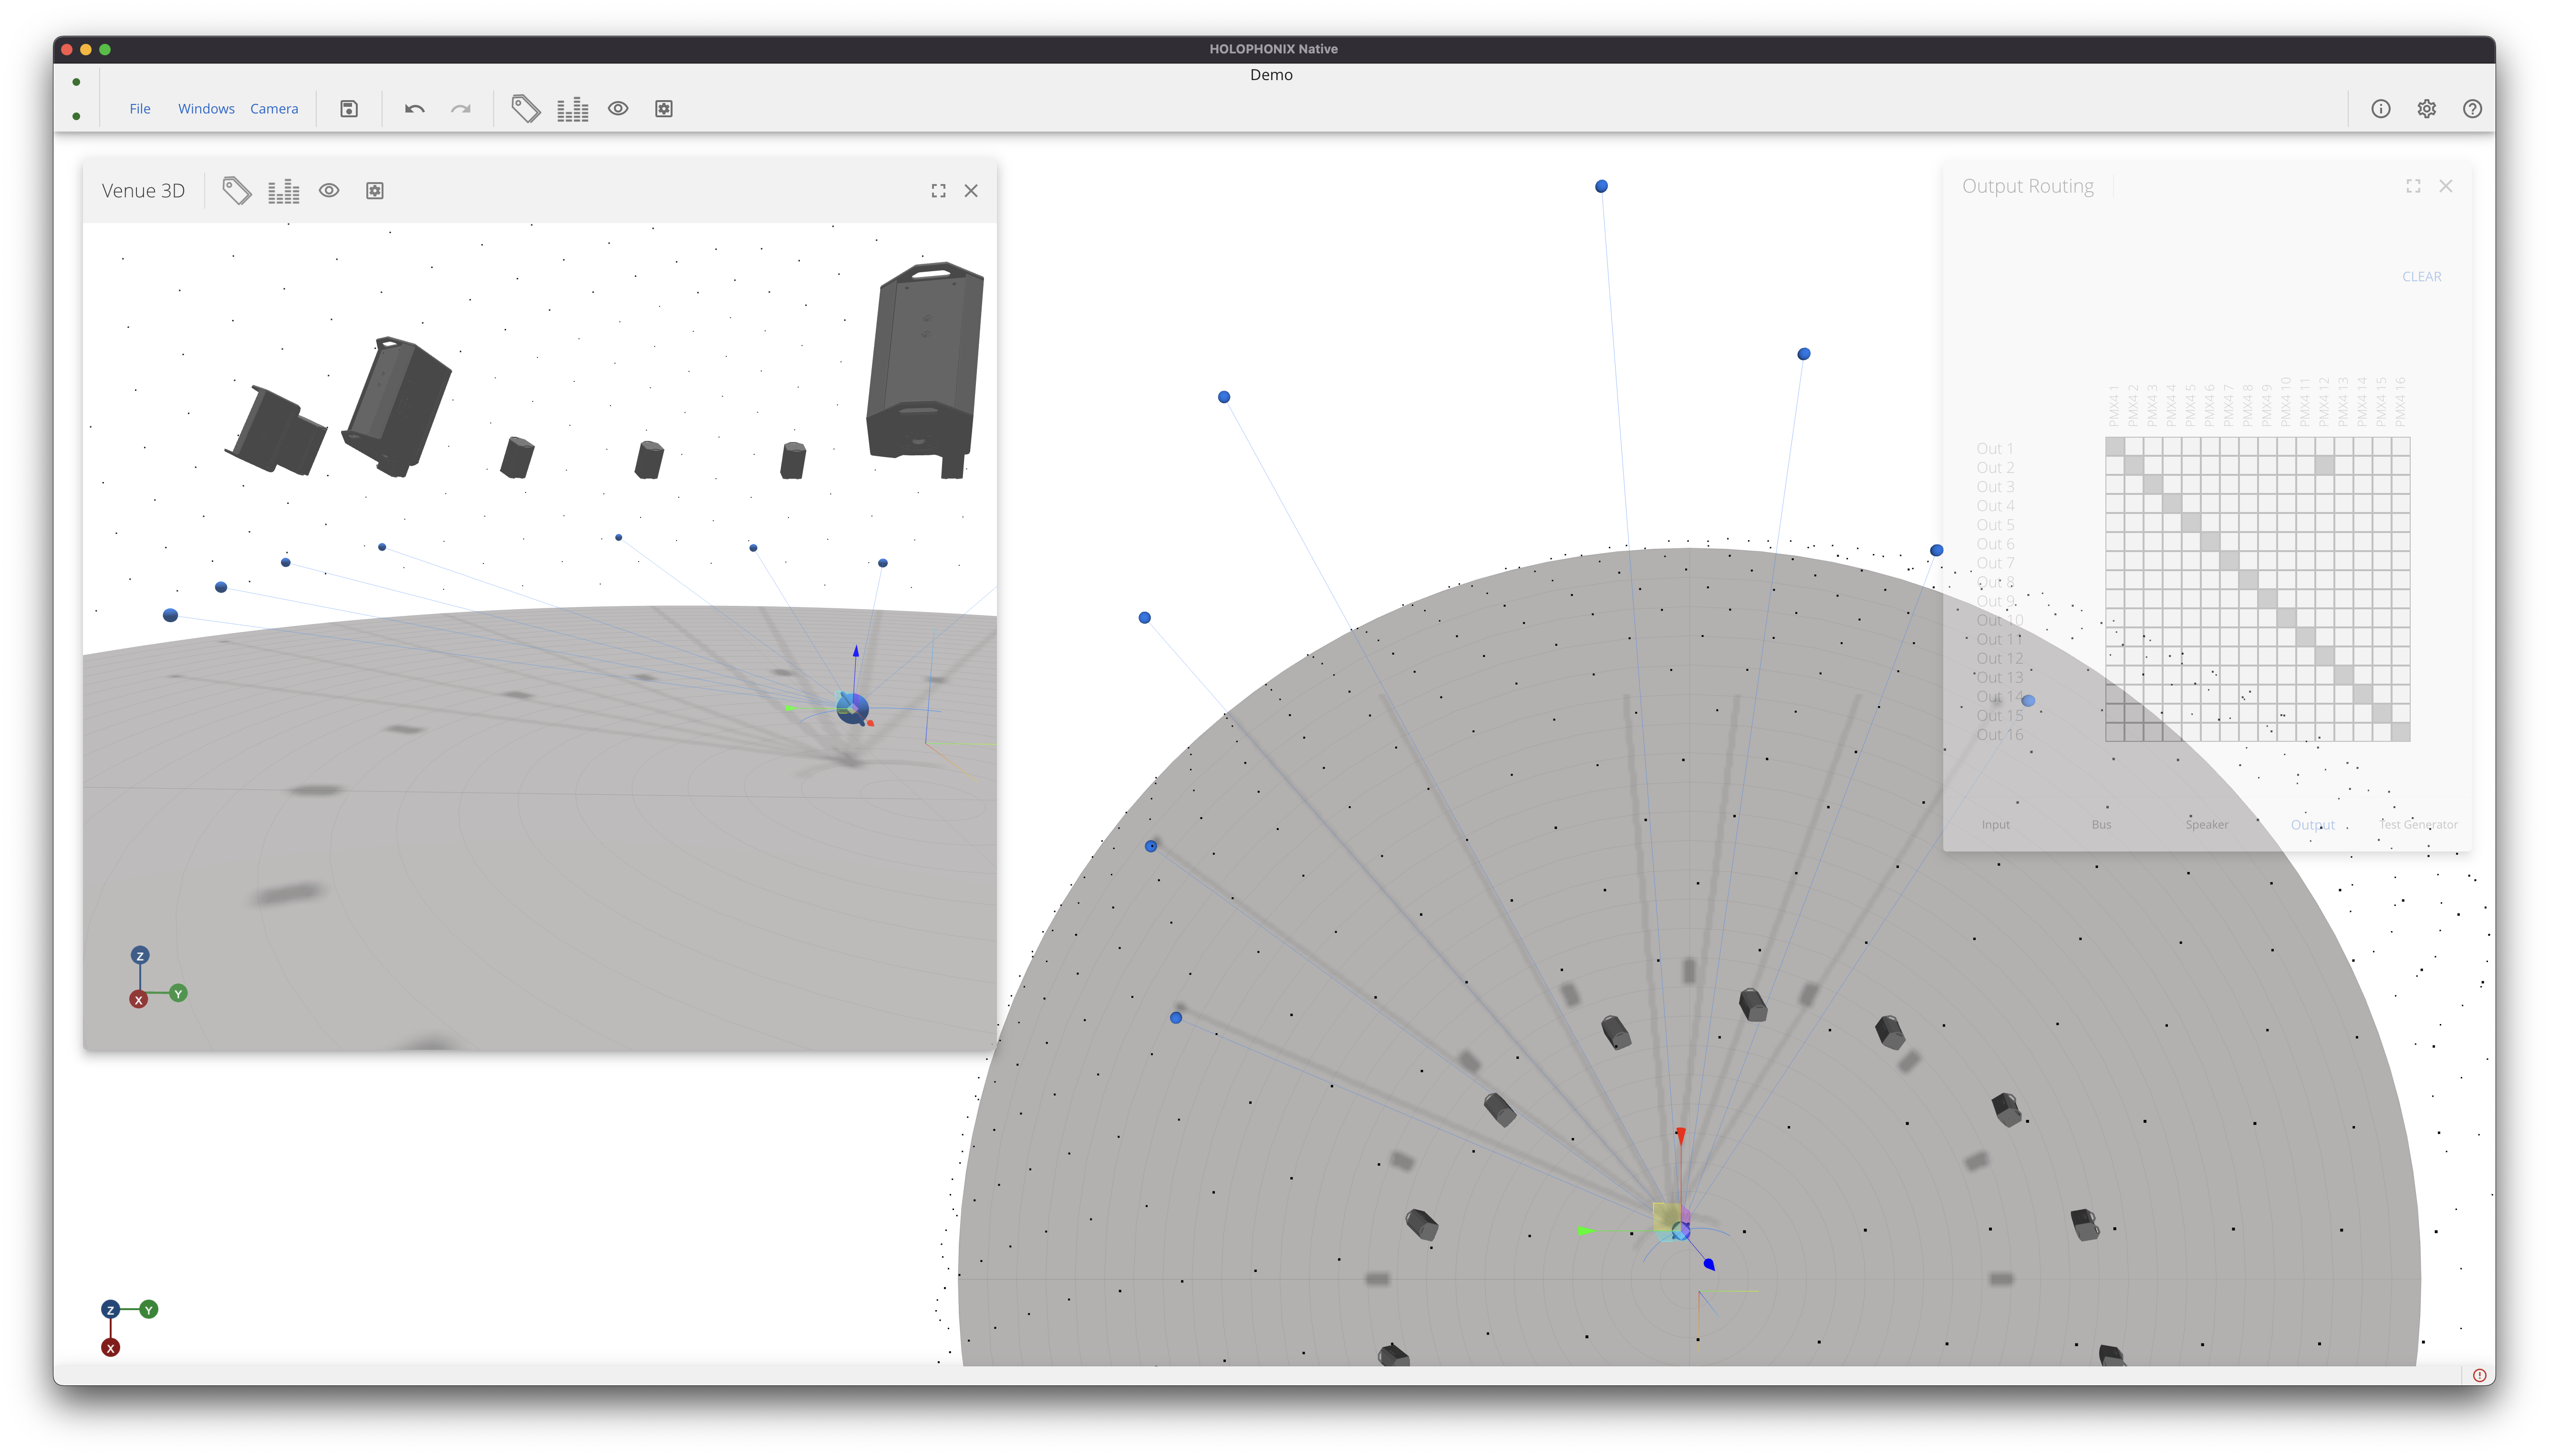Click the Output Routing panel title

2028,186
